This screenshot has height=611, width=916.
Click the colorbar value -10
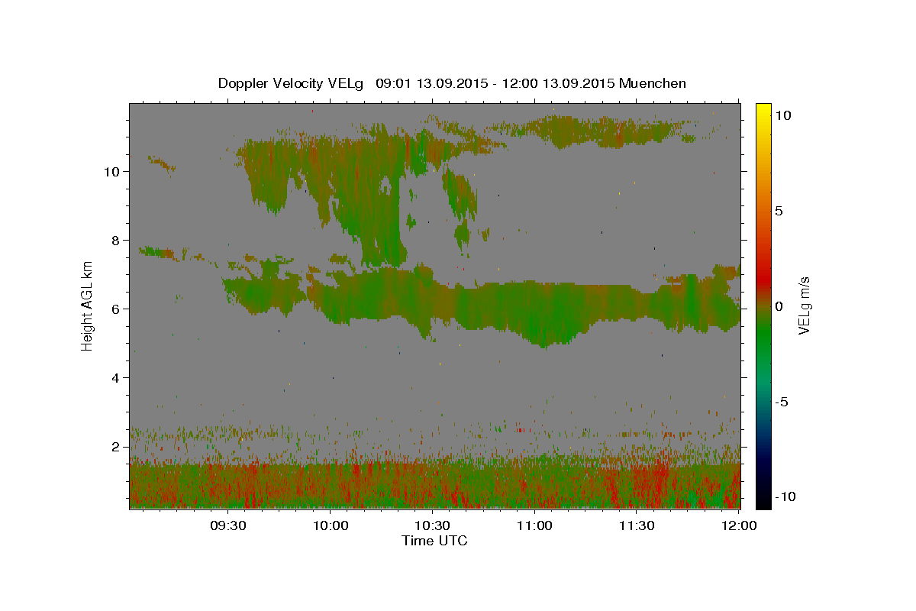785,496
